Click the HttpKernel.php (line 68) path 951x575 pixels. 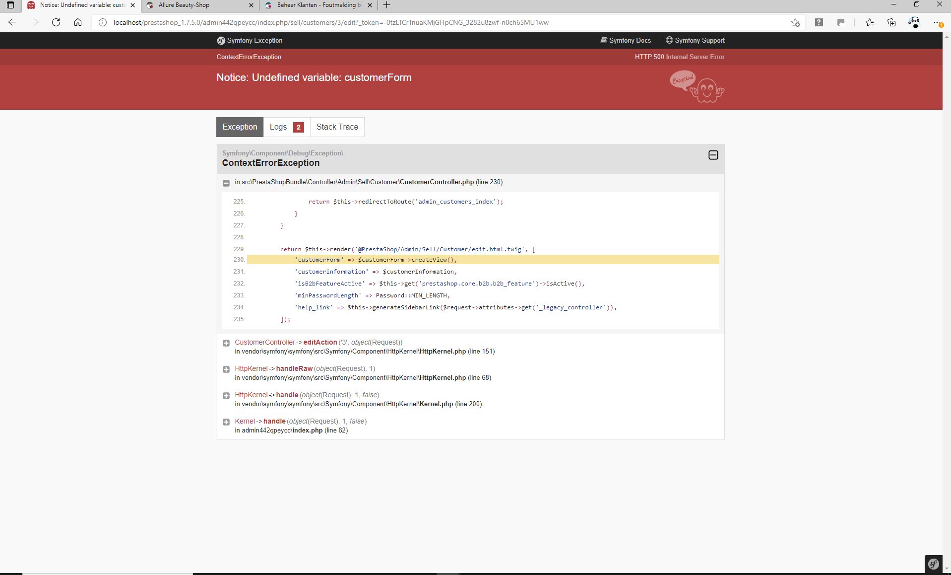pos(363,378)
